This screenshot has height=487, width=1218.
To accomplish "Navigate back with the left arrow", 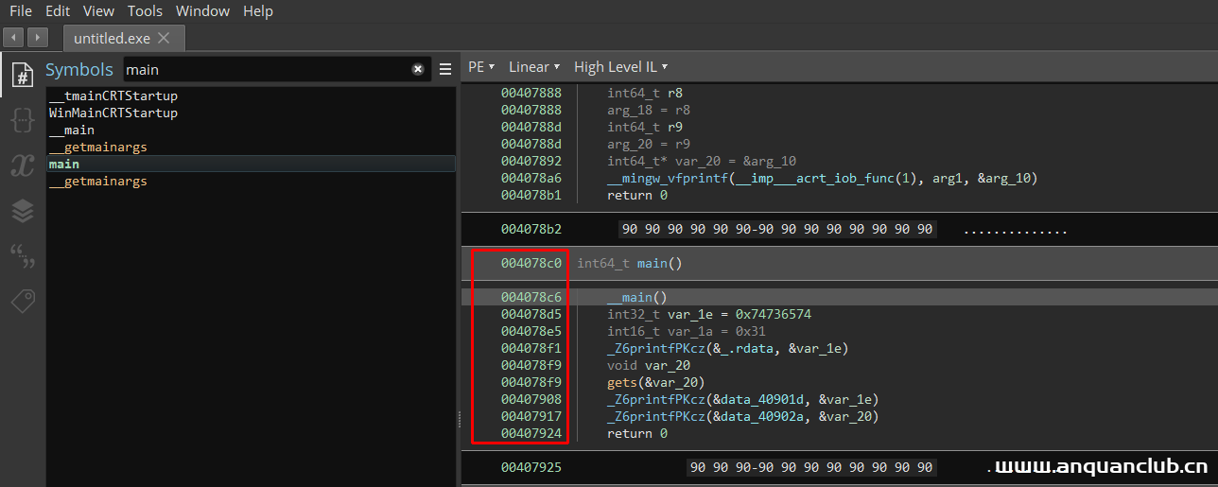I will [14, 38].
